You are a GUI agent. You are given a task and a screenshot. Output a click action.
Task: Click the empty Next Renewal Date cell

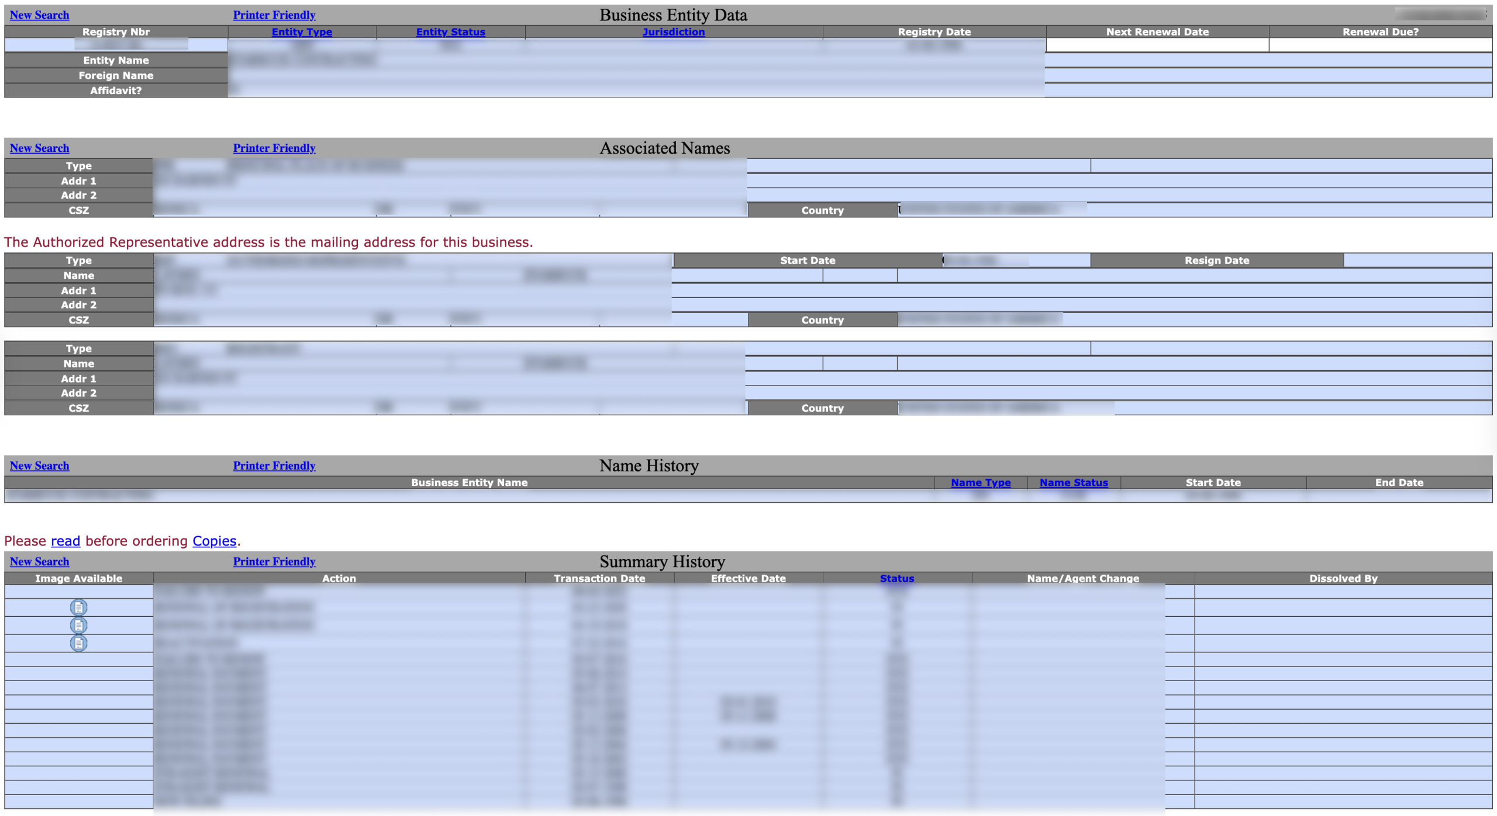tap(1157, 45)
